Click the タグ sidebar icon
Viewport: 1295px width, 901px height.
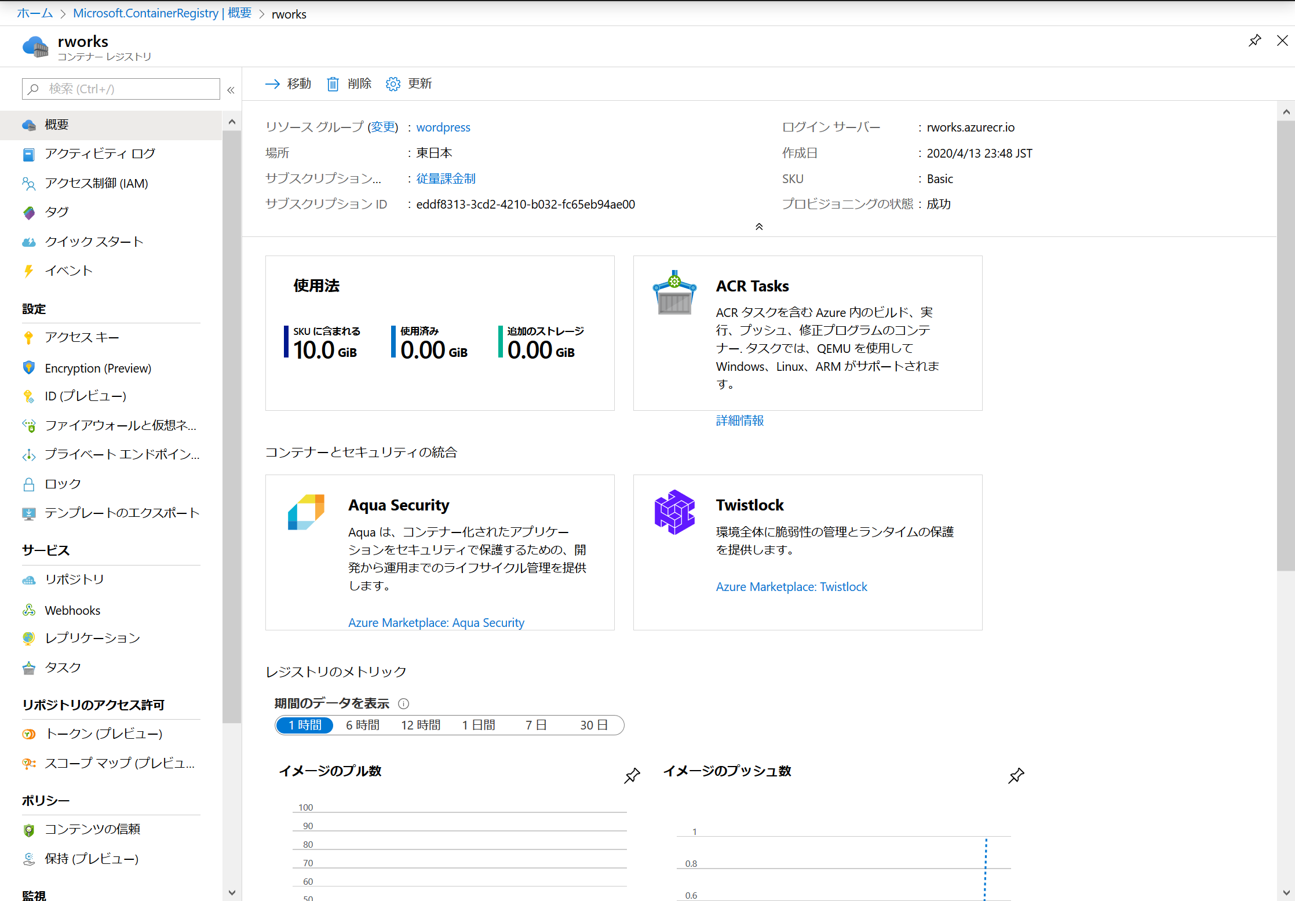[x=28, y=213]
